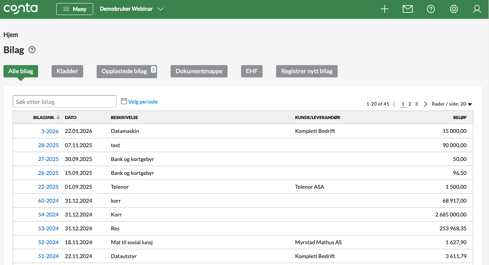
Task: Click help icon next to Bilag title
Action: (32, 50)
